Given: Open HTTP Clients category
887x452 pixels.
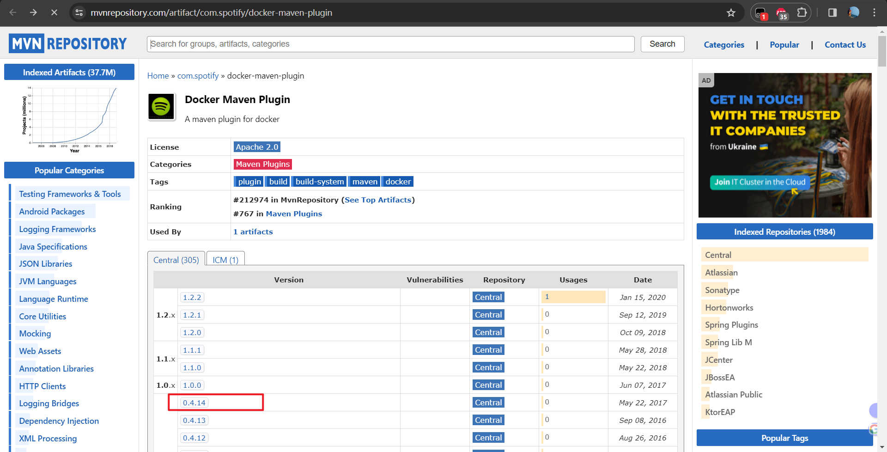Looking at the screenshot, I should (x=42, y=386).
